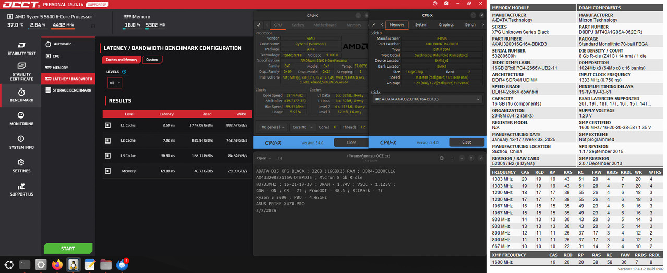The width and height of the screenshot is (667, 273).
Task: Select Automatic benchmark mode
Action: 68,44
